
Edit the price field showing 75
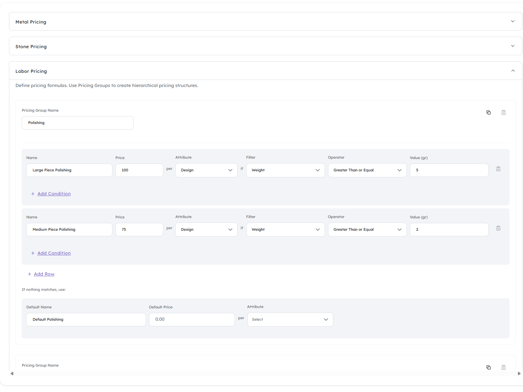click(x=139, y=230)
